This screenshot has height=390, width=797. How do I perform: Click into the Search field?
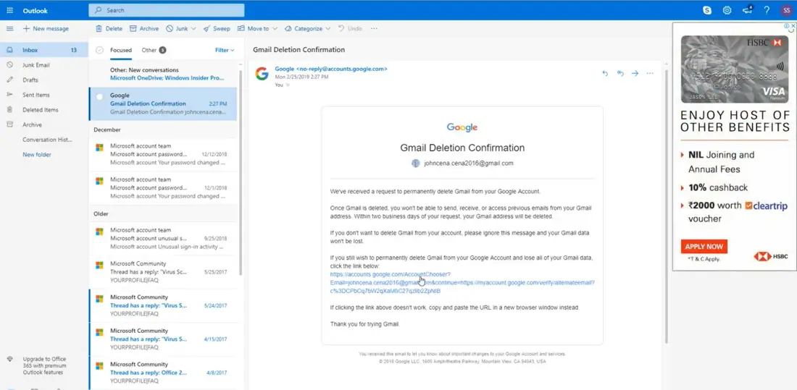[166, 10]
